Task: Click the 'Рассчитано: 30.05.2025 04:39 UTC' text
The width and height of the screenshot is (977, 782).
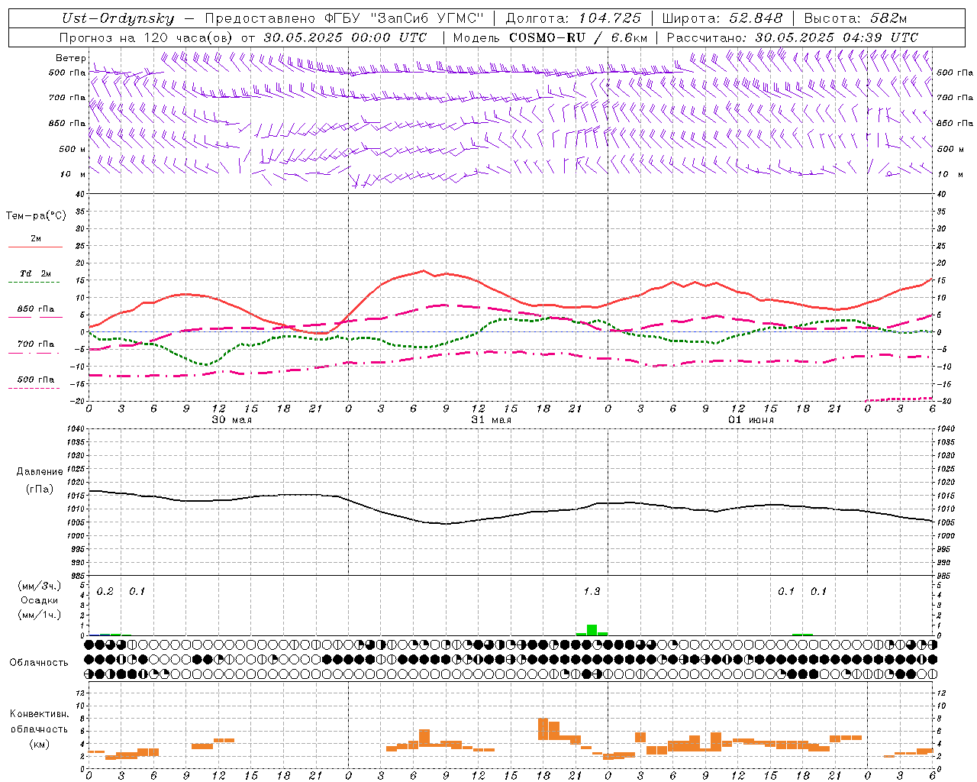Action: coord(792,37)
